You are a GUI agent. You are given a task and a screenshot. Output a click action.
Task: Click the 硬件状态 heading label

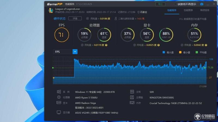pos(59,18)
